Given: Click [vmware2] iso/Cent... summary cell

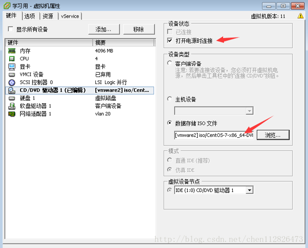Looking at the screenshot, I should (x=122, y=90).
